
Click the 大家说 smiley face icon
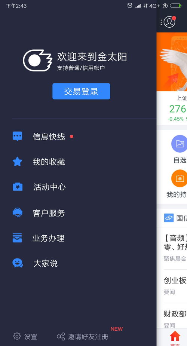pyautogui.click(x=18, y=263)
